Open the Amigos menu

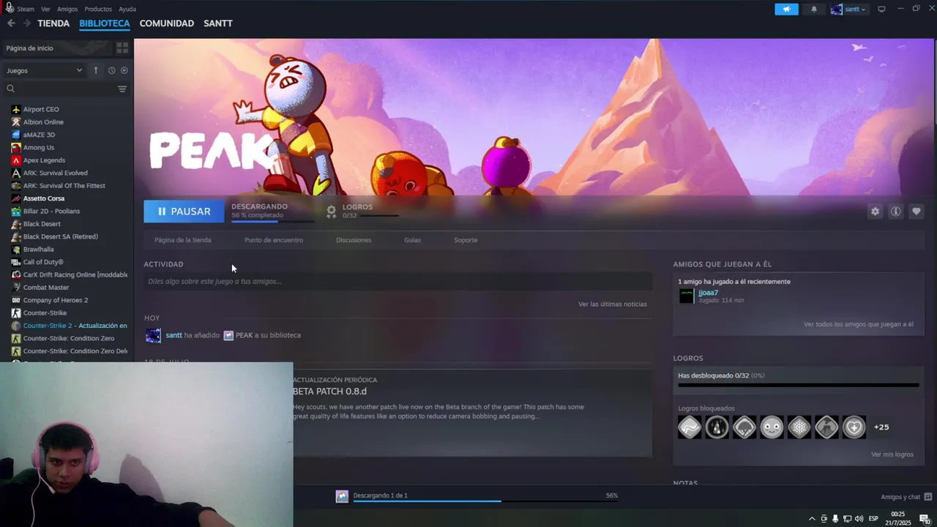click(67, 9)
